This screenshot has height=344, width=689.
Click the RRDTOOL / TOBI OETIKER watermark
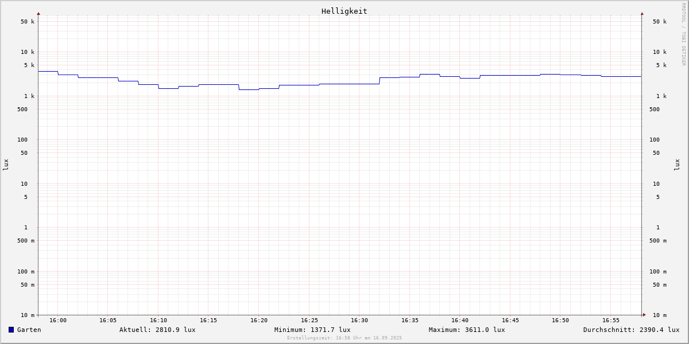click(683, 34)
